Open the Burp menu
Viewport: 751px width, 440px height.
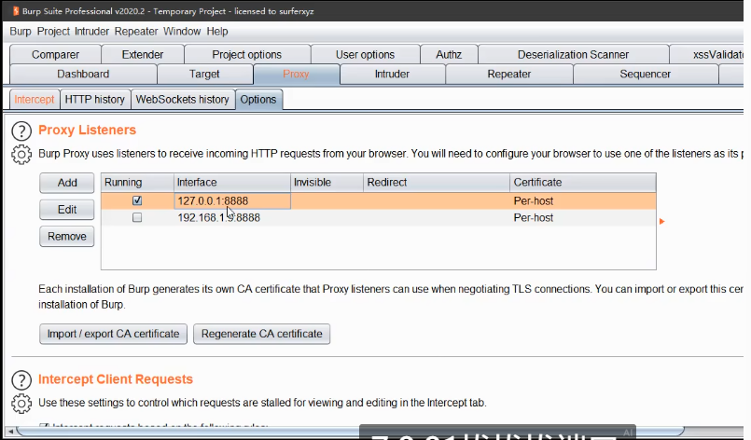pyautogui.click(x=21, y=31)
